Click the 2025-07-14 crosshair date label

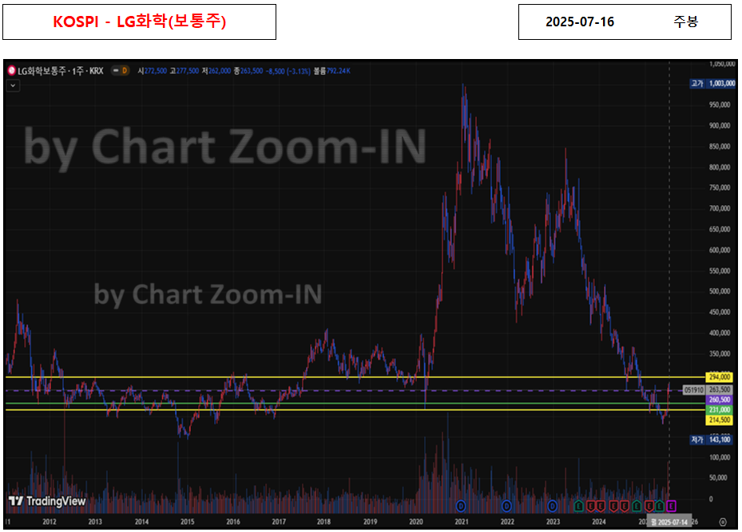click(x=669, y=522)
